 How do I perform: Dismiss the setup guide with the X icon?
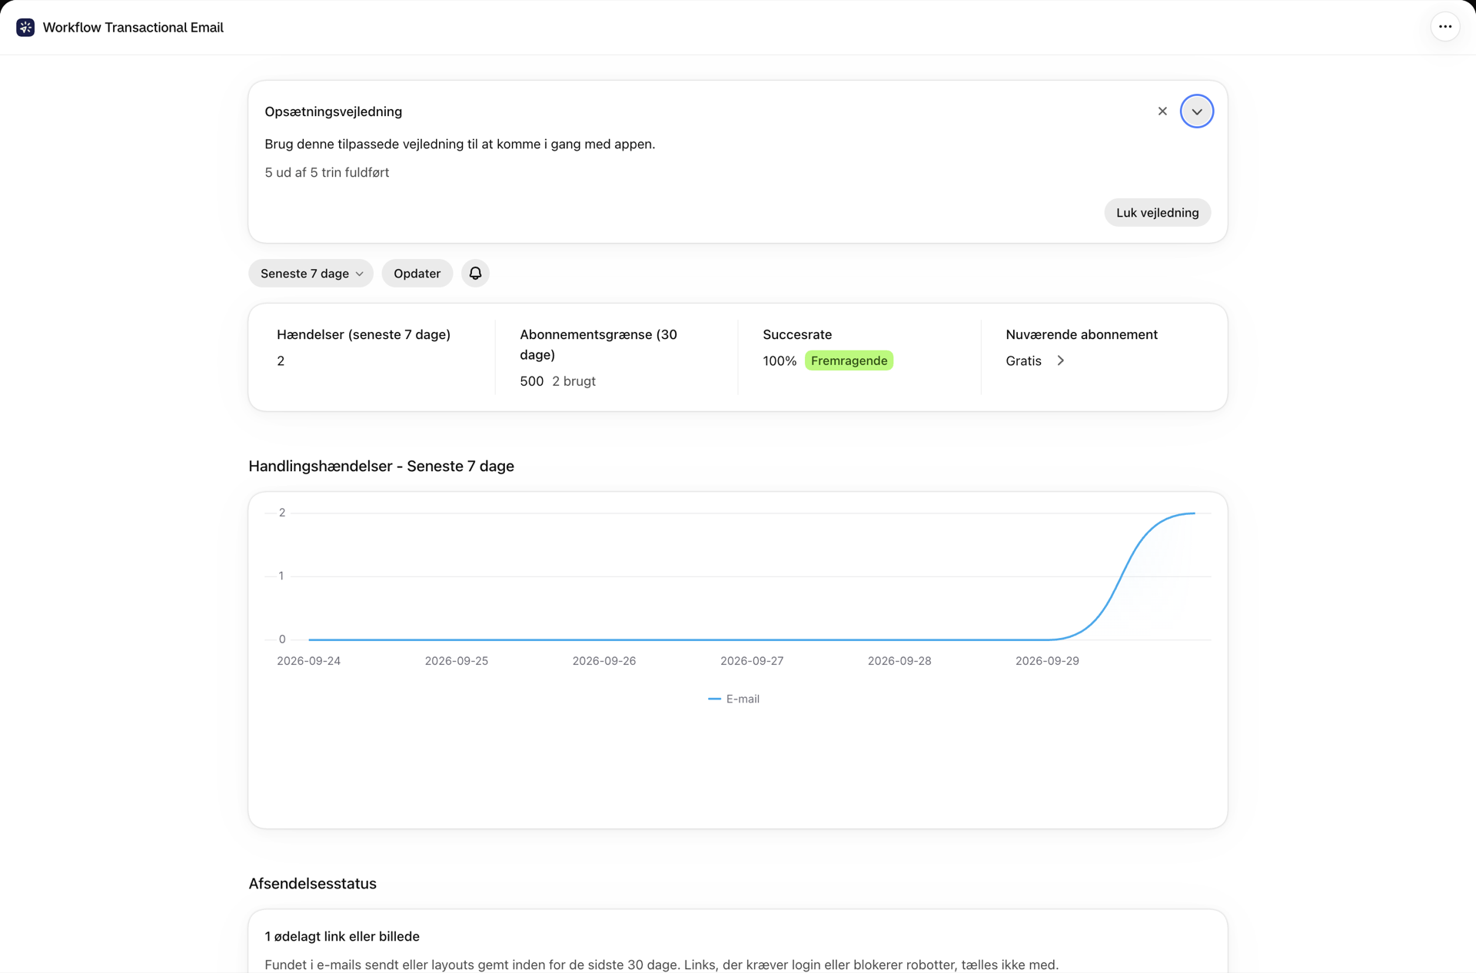pos(1162,111)
